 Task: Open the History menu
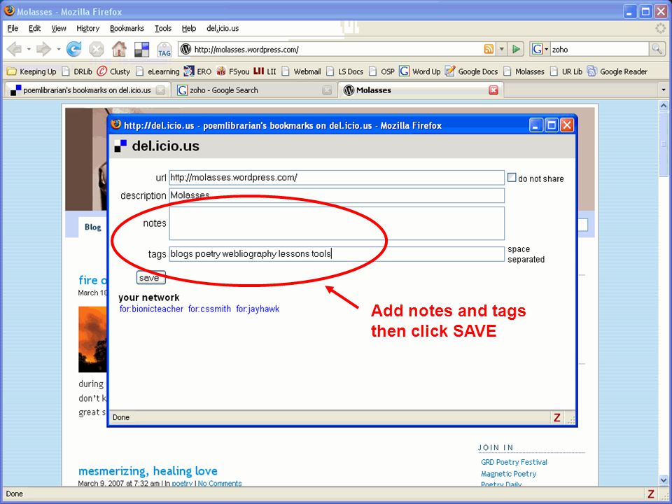[88, 28]
